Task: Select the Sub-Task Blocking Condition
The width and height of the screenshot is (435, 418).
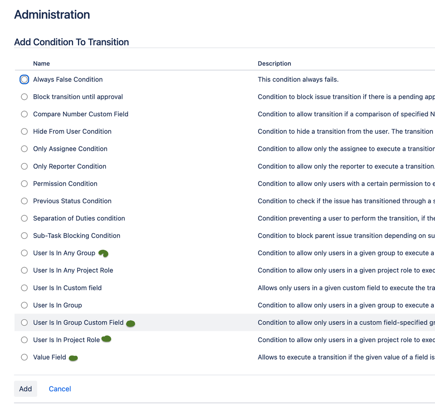Action: pos(24,235)
